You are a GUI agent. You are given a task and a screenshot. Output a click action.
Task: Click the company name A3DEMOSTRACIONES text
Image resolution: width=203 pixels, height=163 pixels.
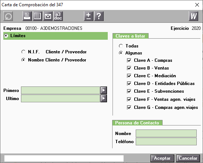tap(61, 28)
